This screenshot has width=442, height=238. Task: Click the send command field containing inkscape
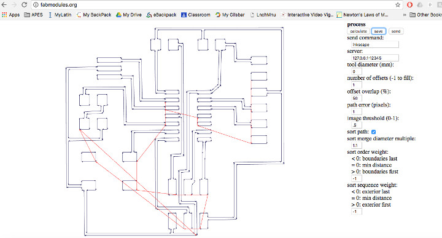coord(375,44)
